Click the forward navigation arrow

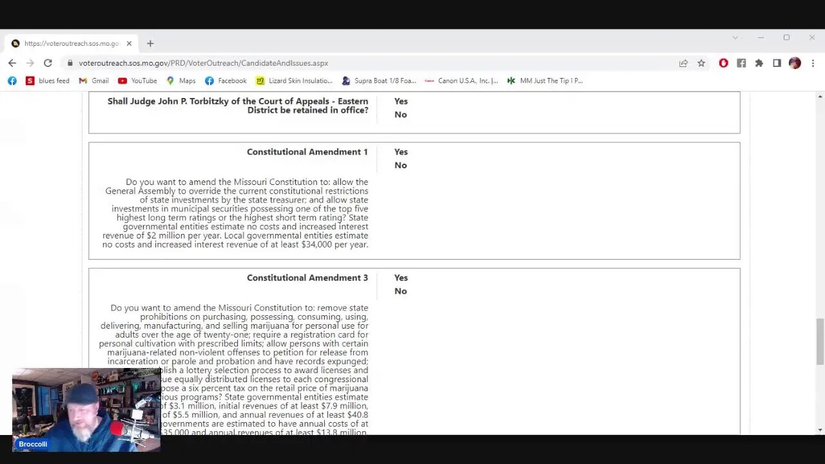pyautogui.click(x=30, y=63)
